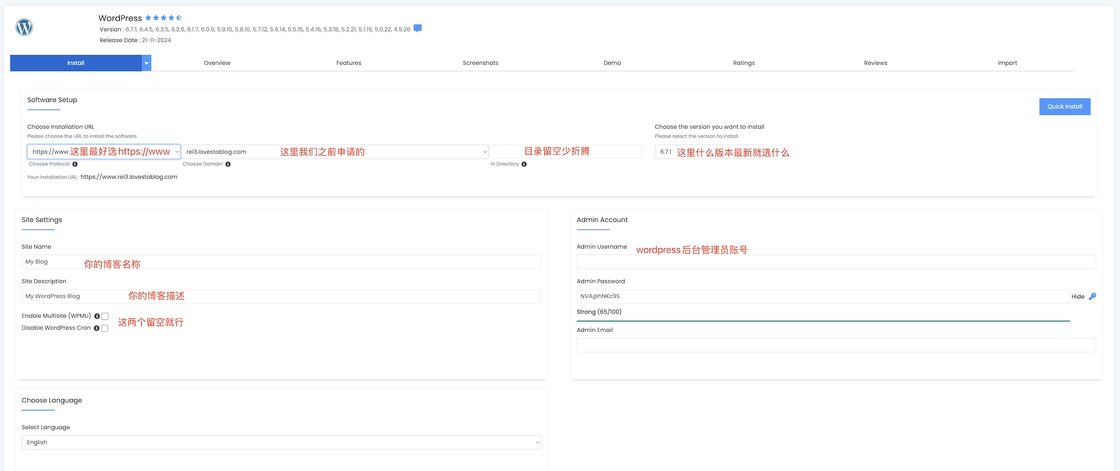Screen dimensions: 1120x471
Task: Click info icon next to Choose Domain
Action: [228, 164]
